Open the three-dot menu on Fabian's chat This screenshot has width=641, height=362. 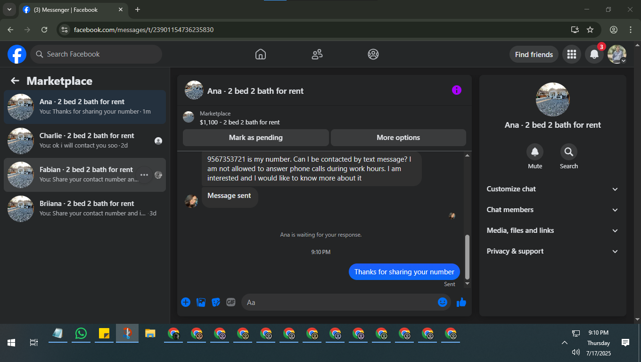(x=144, y=175)
